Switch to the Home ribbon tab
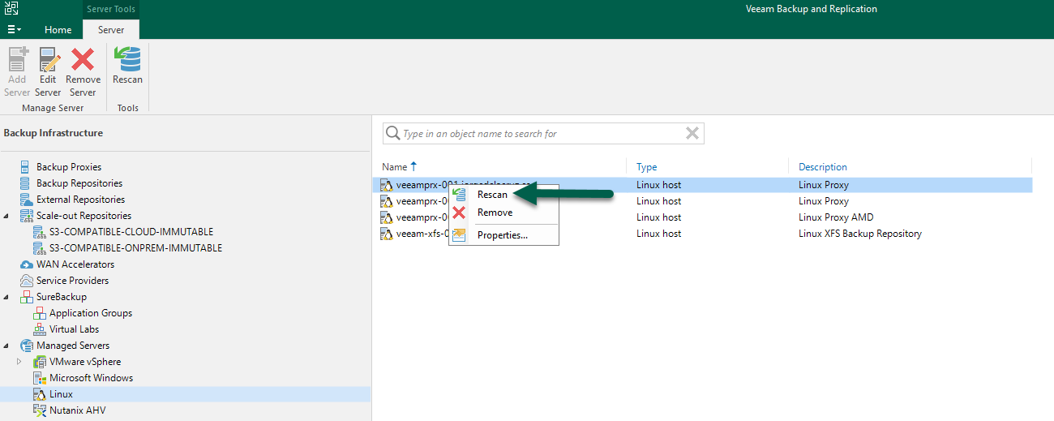Screen dimensions: 1054x421 58,30
